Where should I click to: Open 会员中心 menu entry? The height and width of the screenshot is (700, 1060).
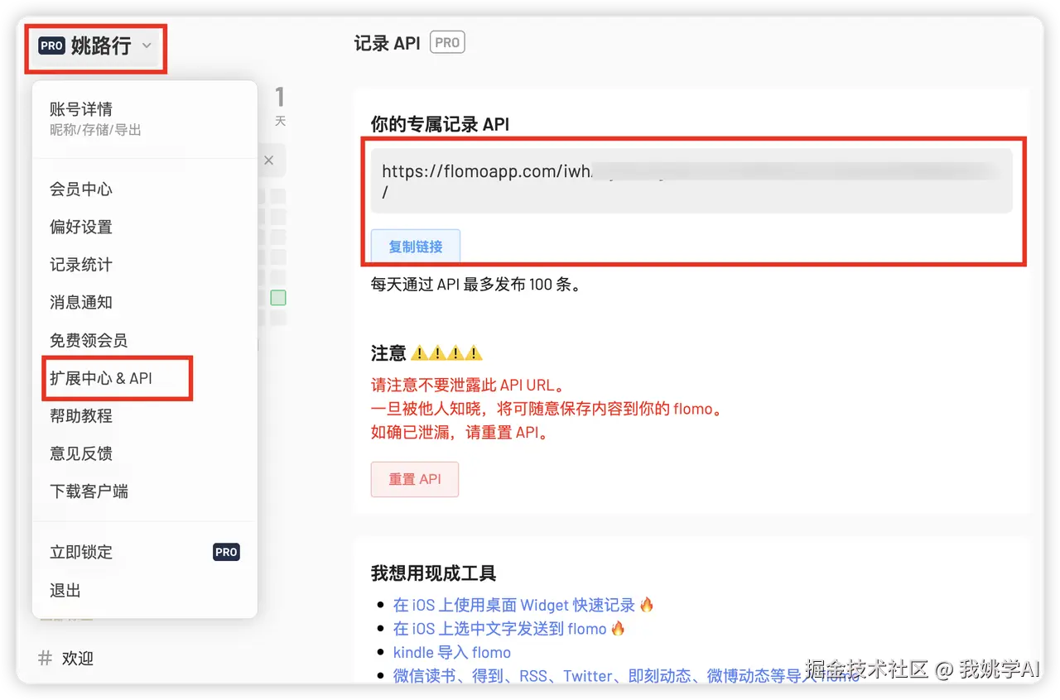click(x=80, y=189)
